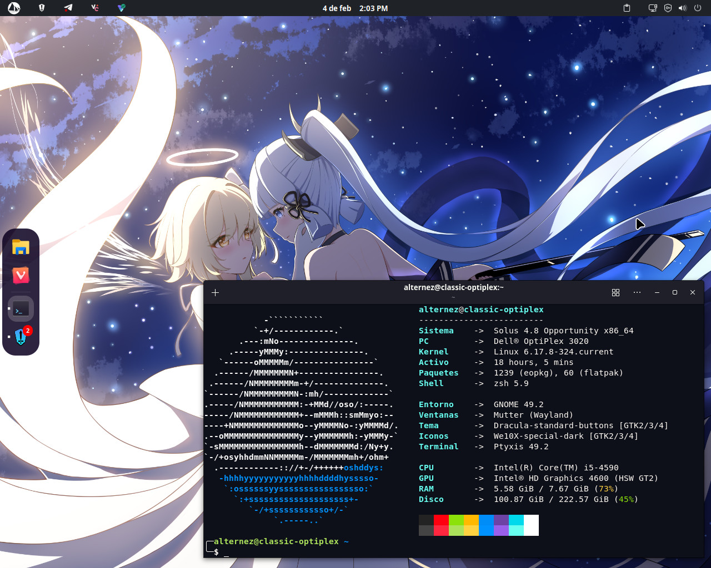This screenshot has width=711, height=568.
Task: Click the colorful triangle tray icon
Action: click(x=122, y=8)
